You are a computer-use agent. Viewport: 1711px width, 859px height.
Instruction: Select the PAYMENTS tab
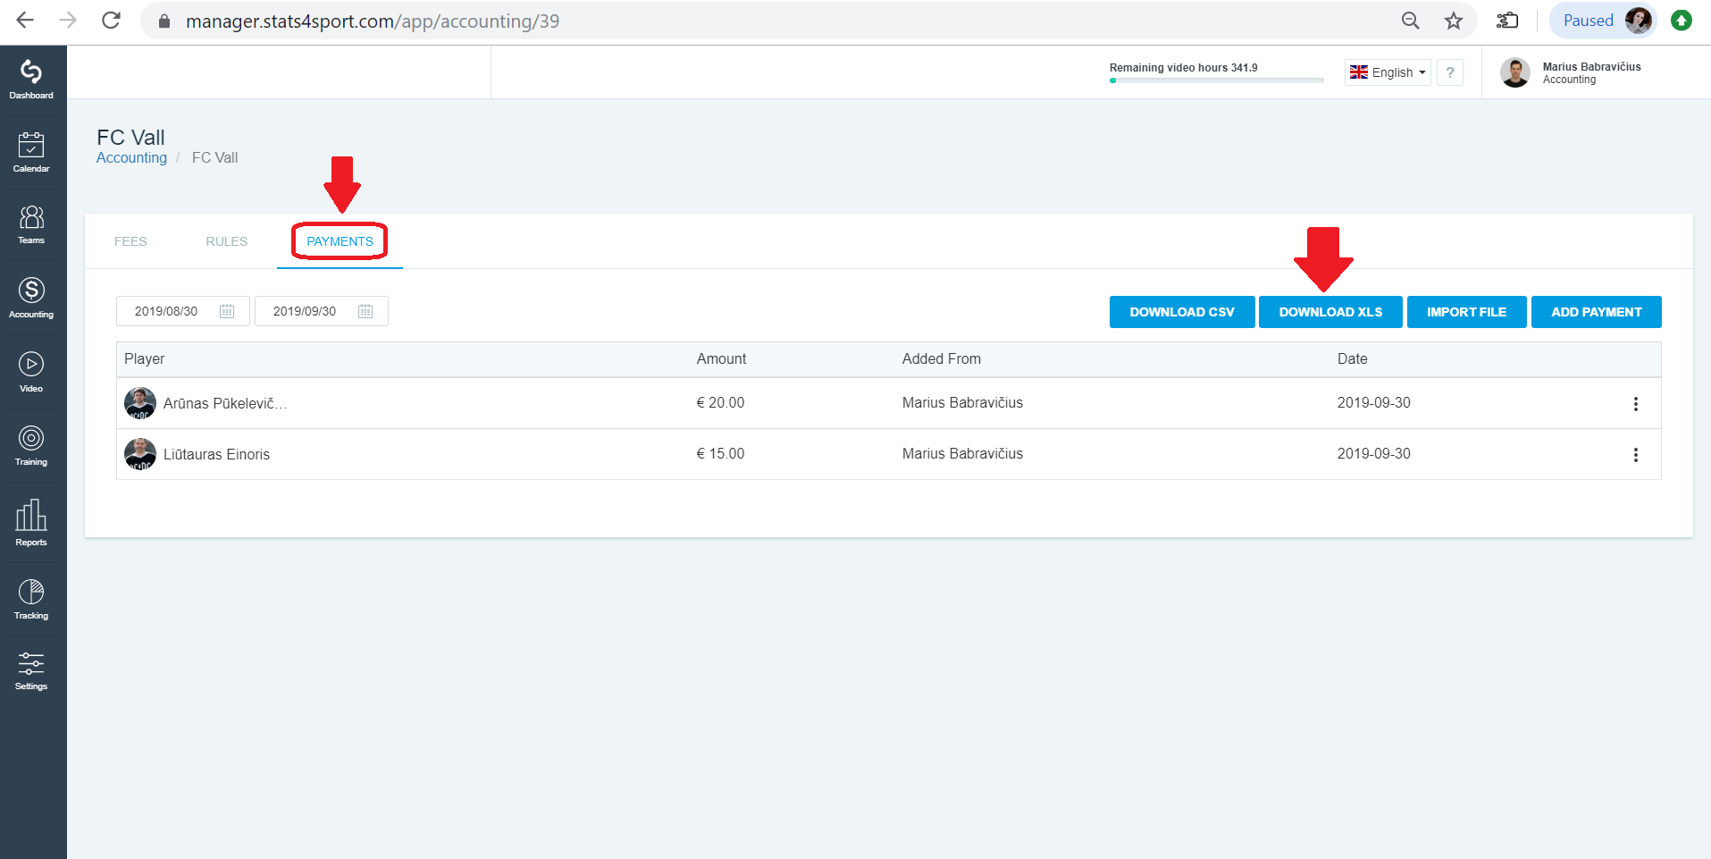click(340, 241)
